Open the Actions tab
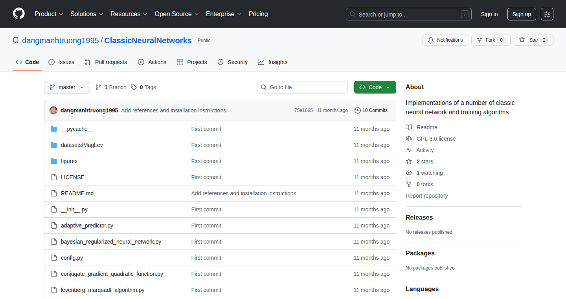Screen dimensions: 566x299 152,62
